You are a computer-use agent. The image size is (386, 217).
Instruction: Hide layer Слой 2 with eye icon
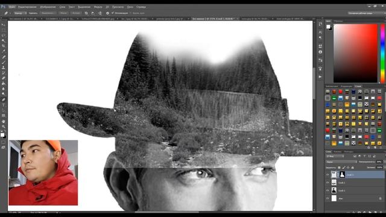[x=327, y=183]
